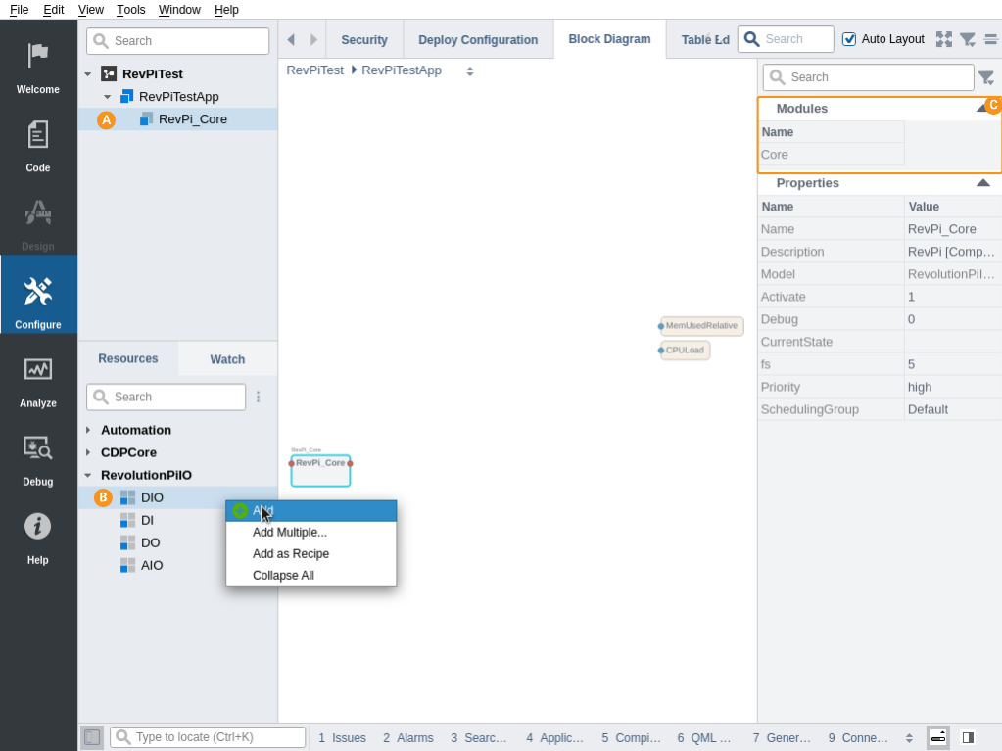
Task: Click the filter icon beside properties search
Action: [x=985, y=77]
